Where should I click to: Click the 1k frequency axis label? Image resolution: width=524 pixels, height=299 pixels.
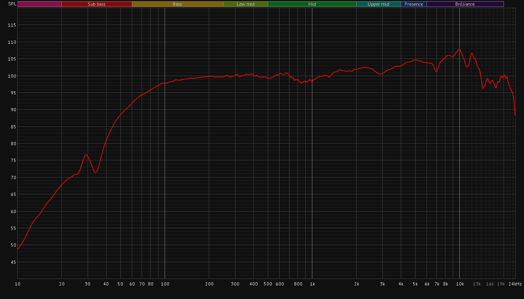[x=312, y=284]
